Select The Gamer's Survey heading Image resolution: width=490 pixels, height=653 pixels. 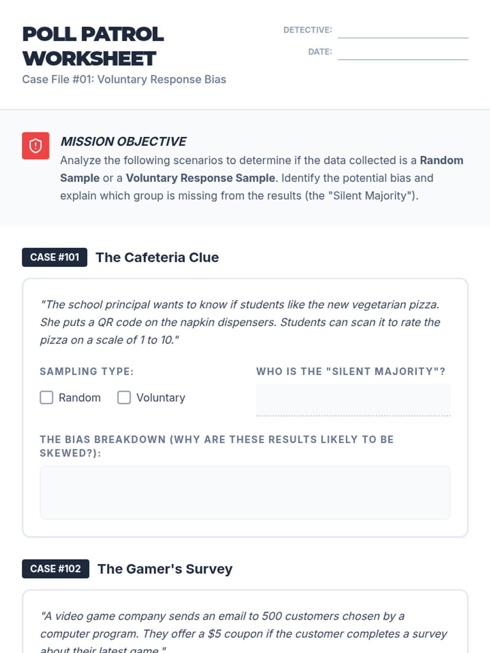point(165,569)
